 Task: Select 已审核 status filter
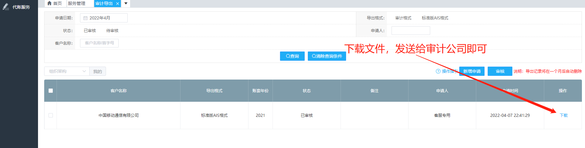(90, 31)
